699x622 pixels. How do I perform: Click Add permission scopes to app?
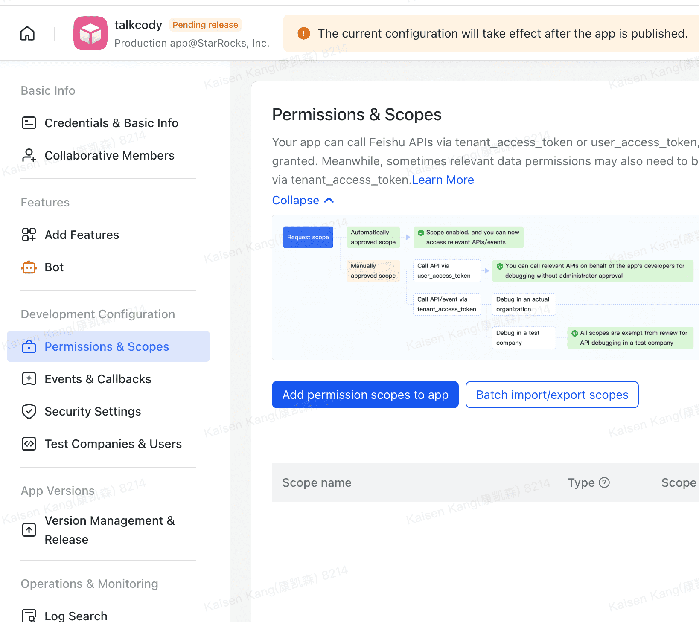click(x=365, y=395)
